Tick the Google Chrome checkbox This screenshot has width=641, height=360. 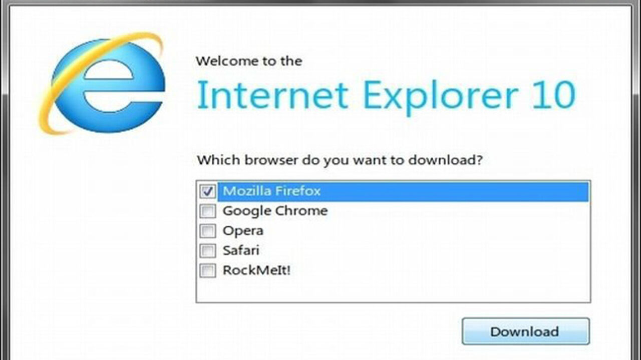pos(207,211)
